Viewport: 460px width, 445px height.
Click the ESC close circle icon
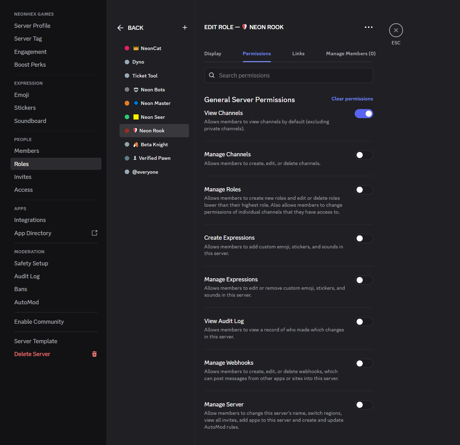coord(396,30)
